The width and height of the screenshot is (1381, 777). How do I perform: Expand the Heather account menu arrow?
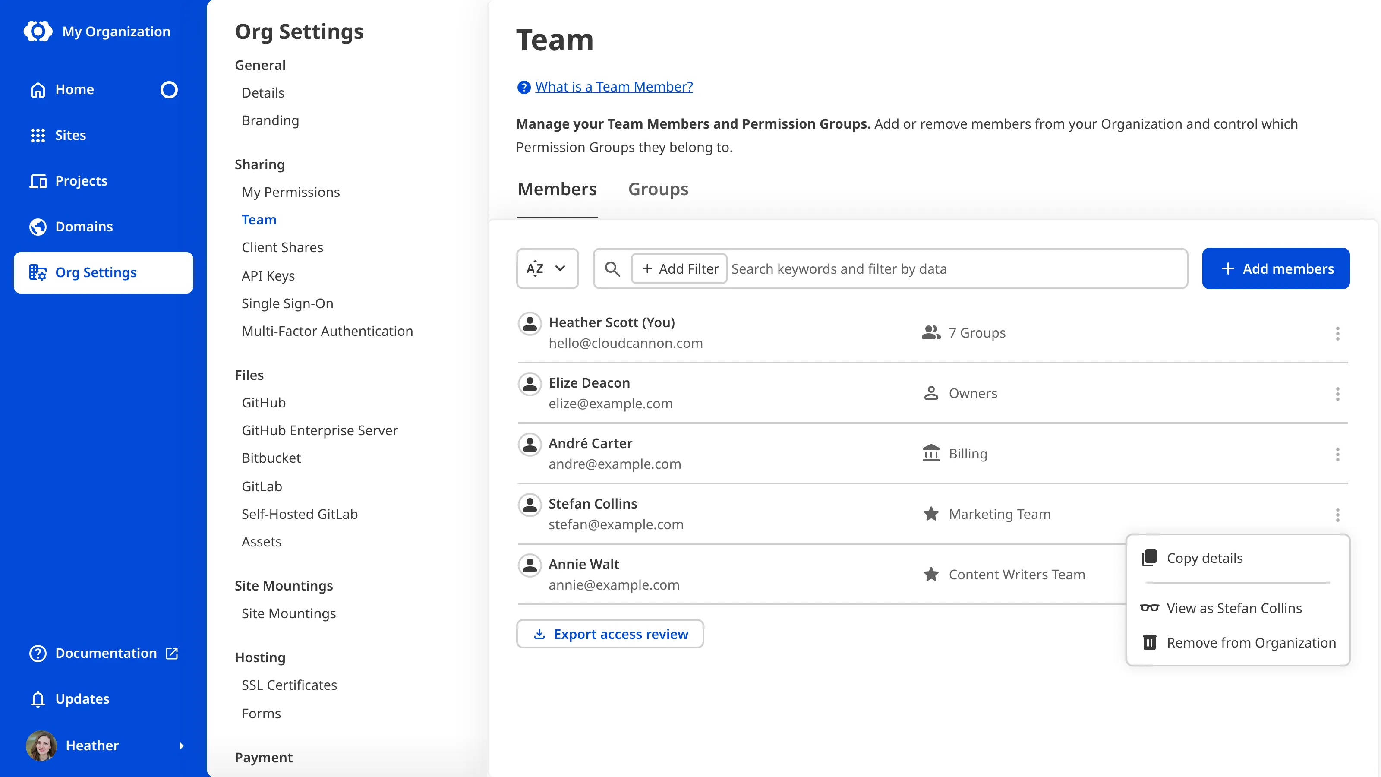click(x=181, y=745)
